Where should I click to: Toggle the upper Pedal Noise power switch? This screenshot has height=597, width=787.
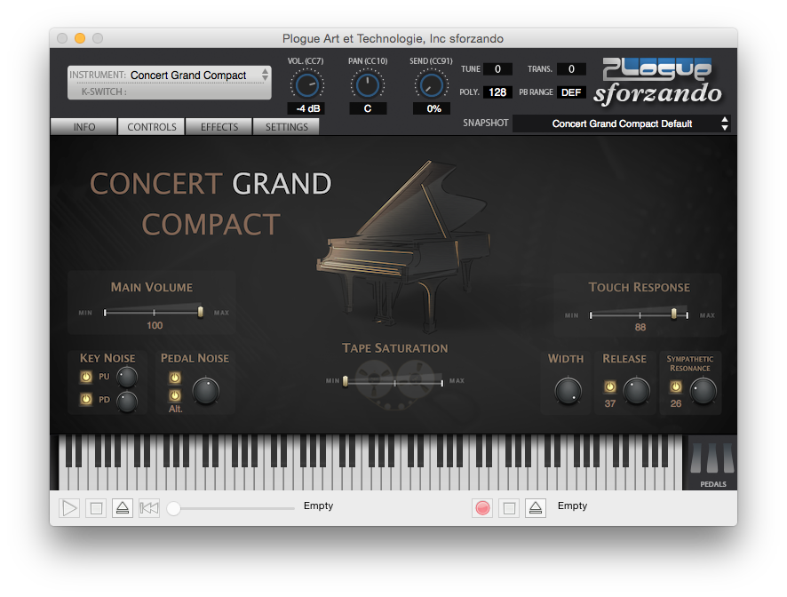tap(175, 377)
